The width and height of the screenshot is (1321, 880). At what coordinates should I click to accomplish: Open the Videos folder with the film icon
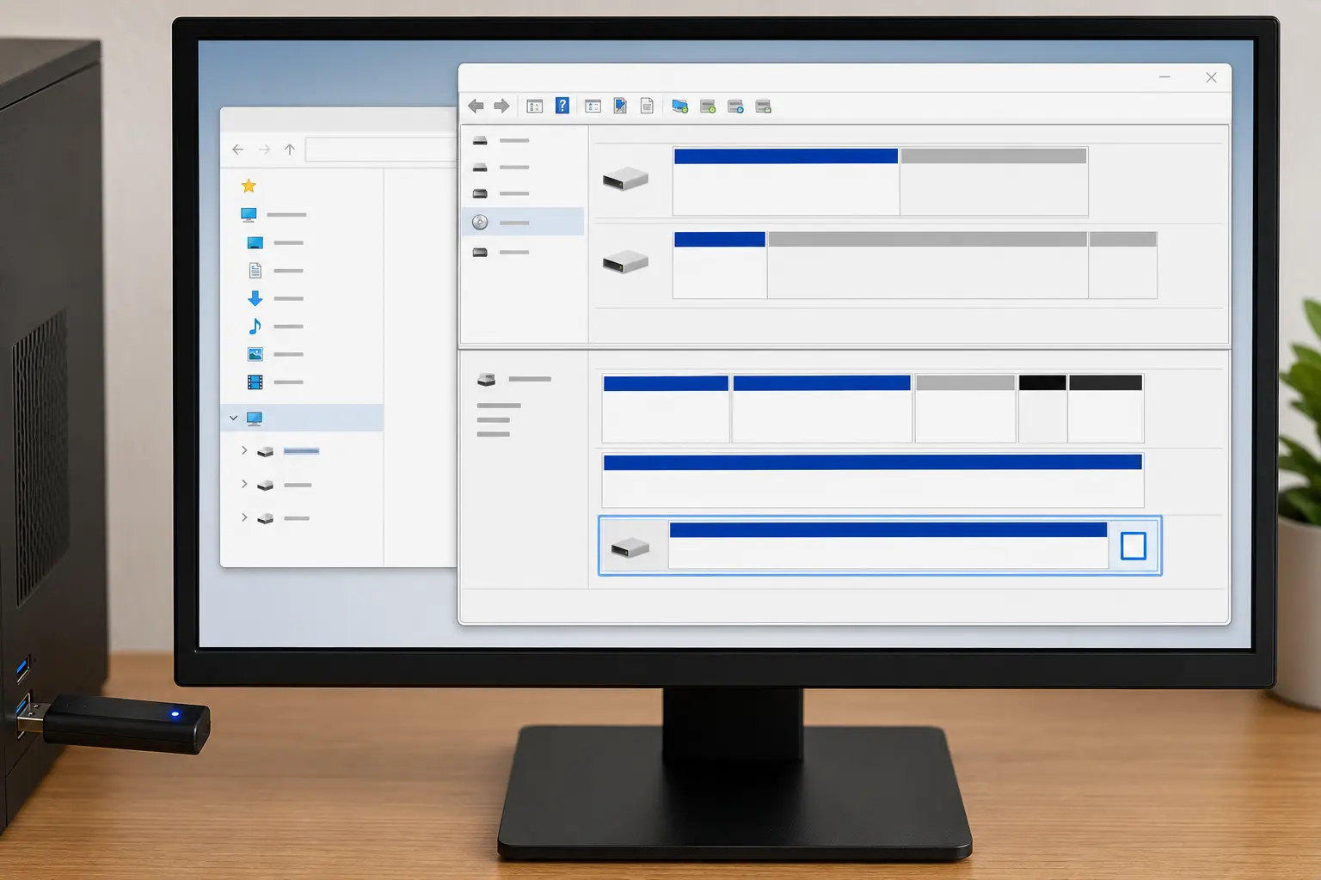pyautogui.click(x=275, y=382)
